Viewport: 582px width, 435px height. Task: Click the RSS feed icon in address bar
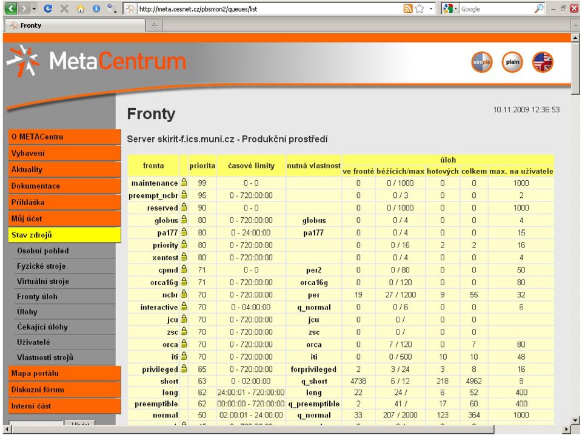click(x=408, y=8)
